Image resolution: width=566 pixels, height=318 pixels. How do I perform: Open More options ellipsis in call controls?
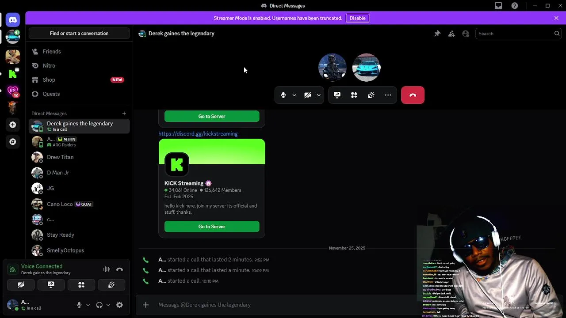point(388,95)
